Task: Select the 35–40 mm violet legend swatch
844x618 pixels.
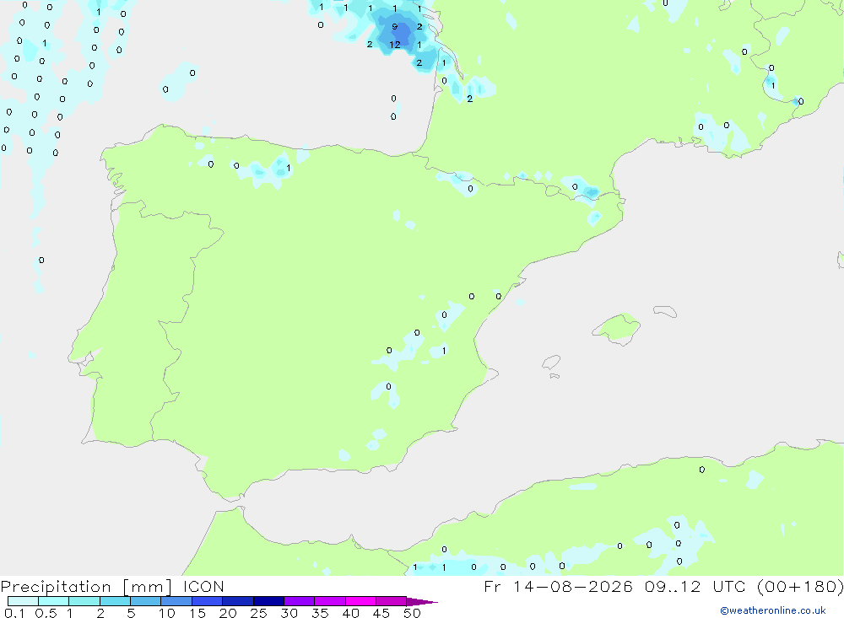Action: (330, 601)
